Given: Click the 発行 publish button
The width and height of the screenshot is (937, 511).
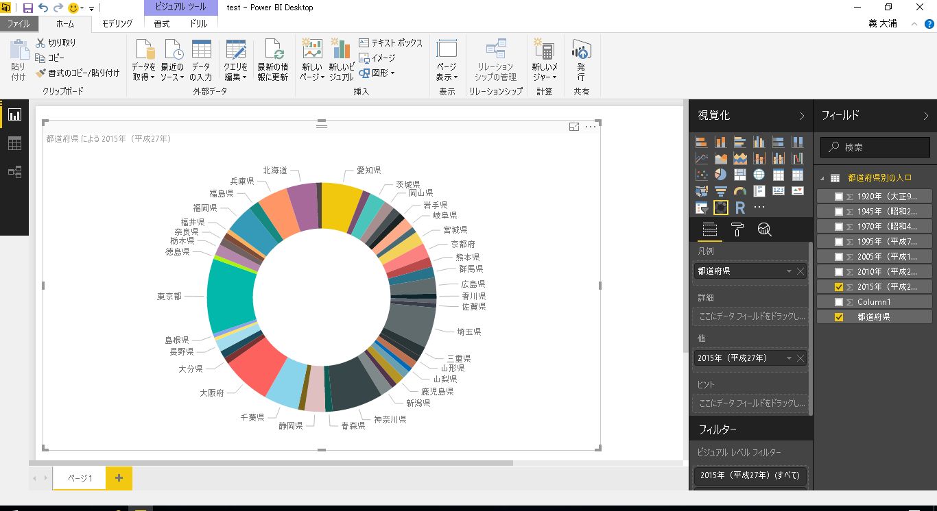Looking at the screenshot, I should (x=581, y=60).
